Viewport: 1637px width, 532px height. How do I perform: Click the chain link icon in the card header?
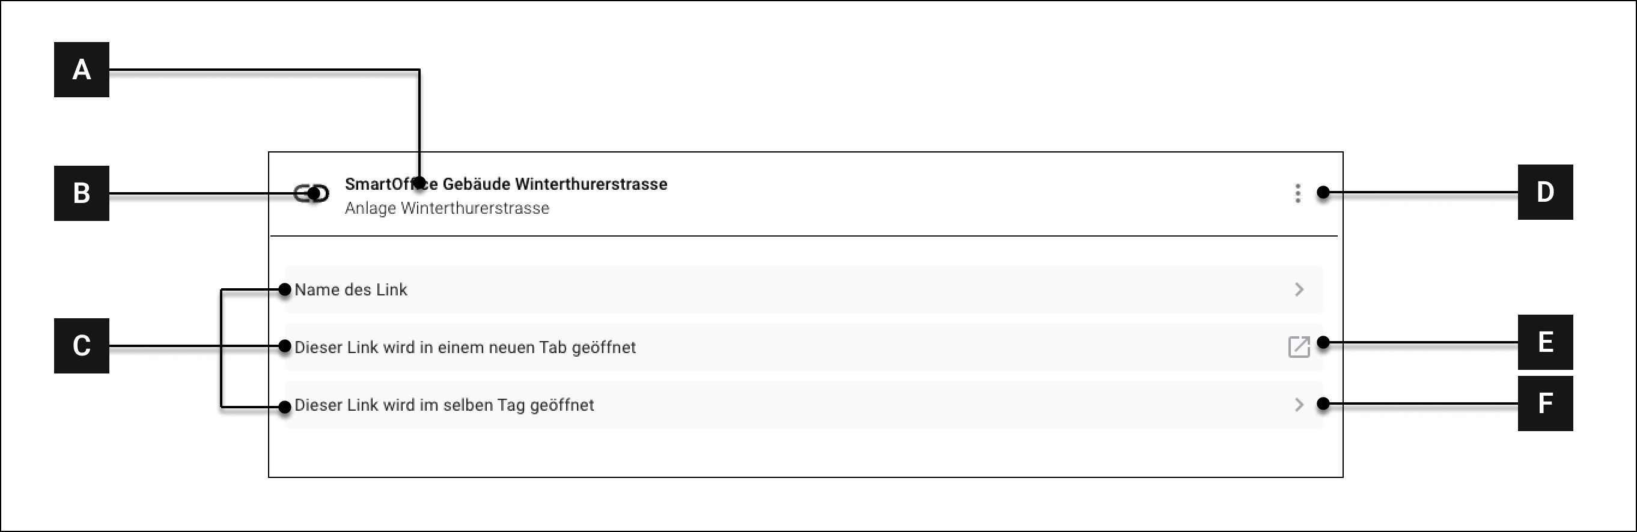pyautogui.click(x=311, y=193)
